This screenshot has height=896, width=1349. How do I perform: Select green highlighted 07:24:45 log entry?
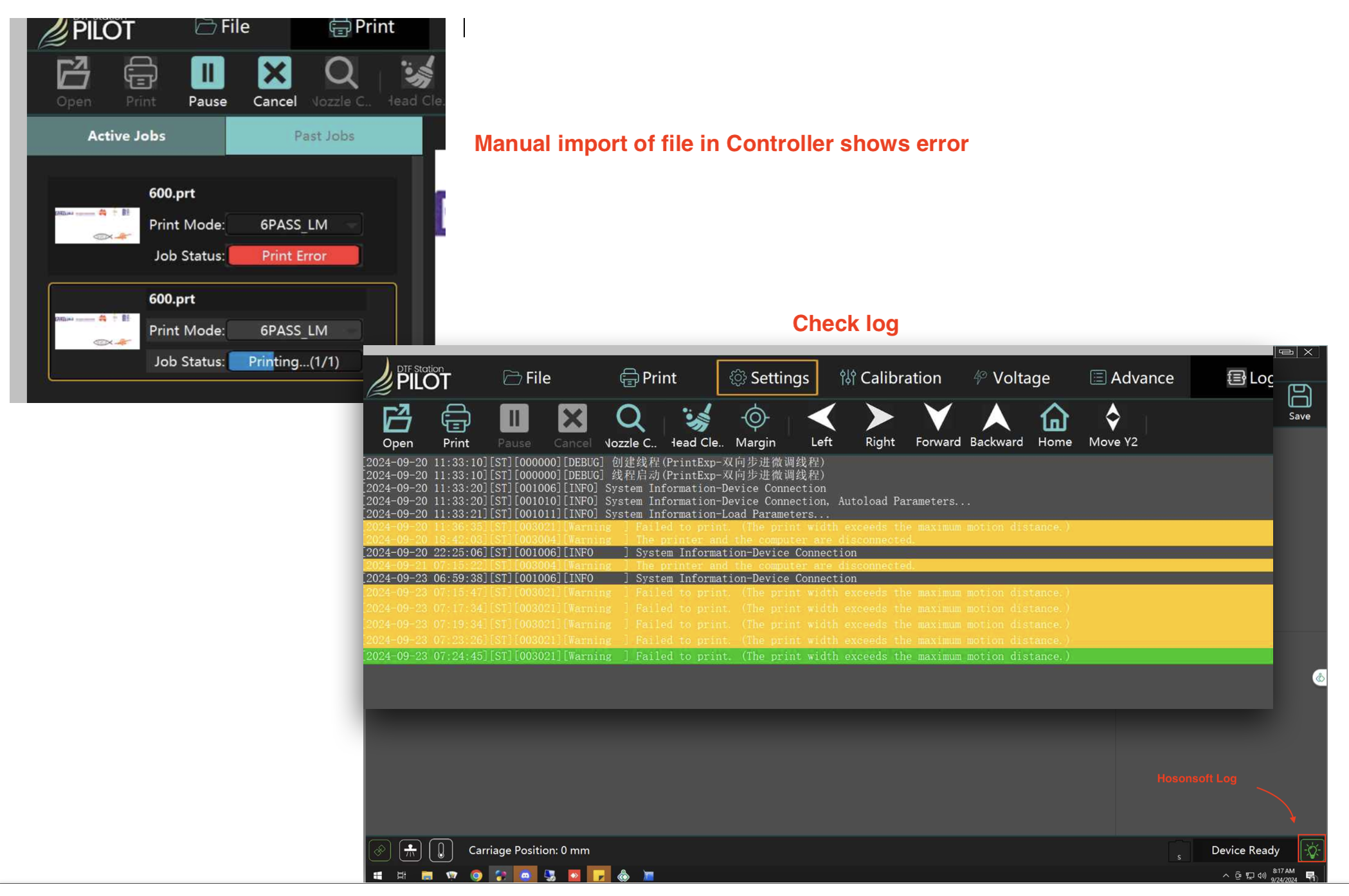tap(817, 656)
